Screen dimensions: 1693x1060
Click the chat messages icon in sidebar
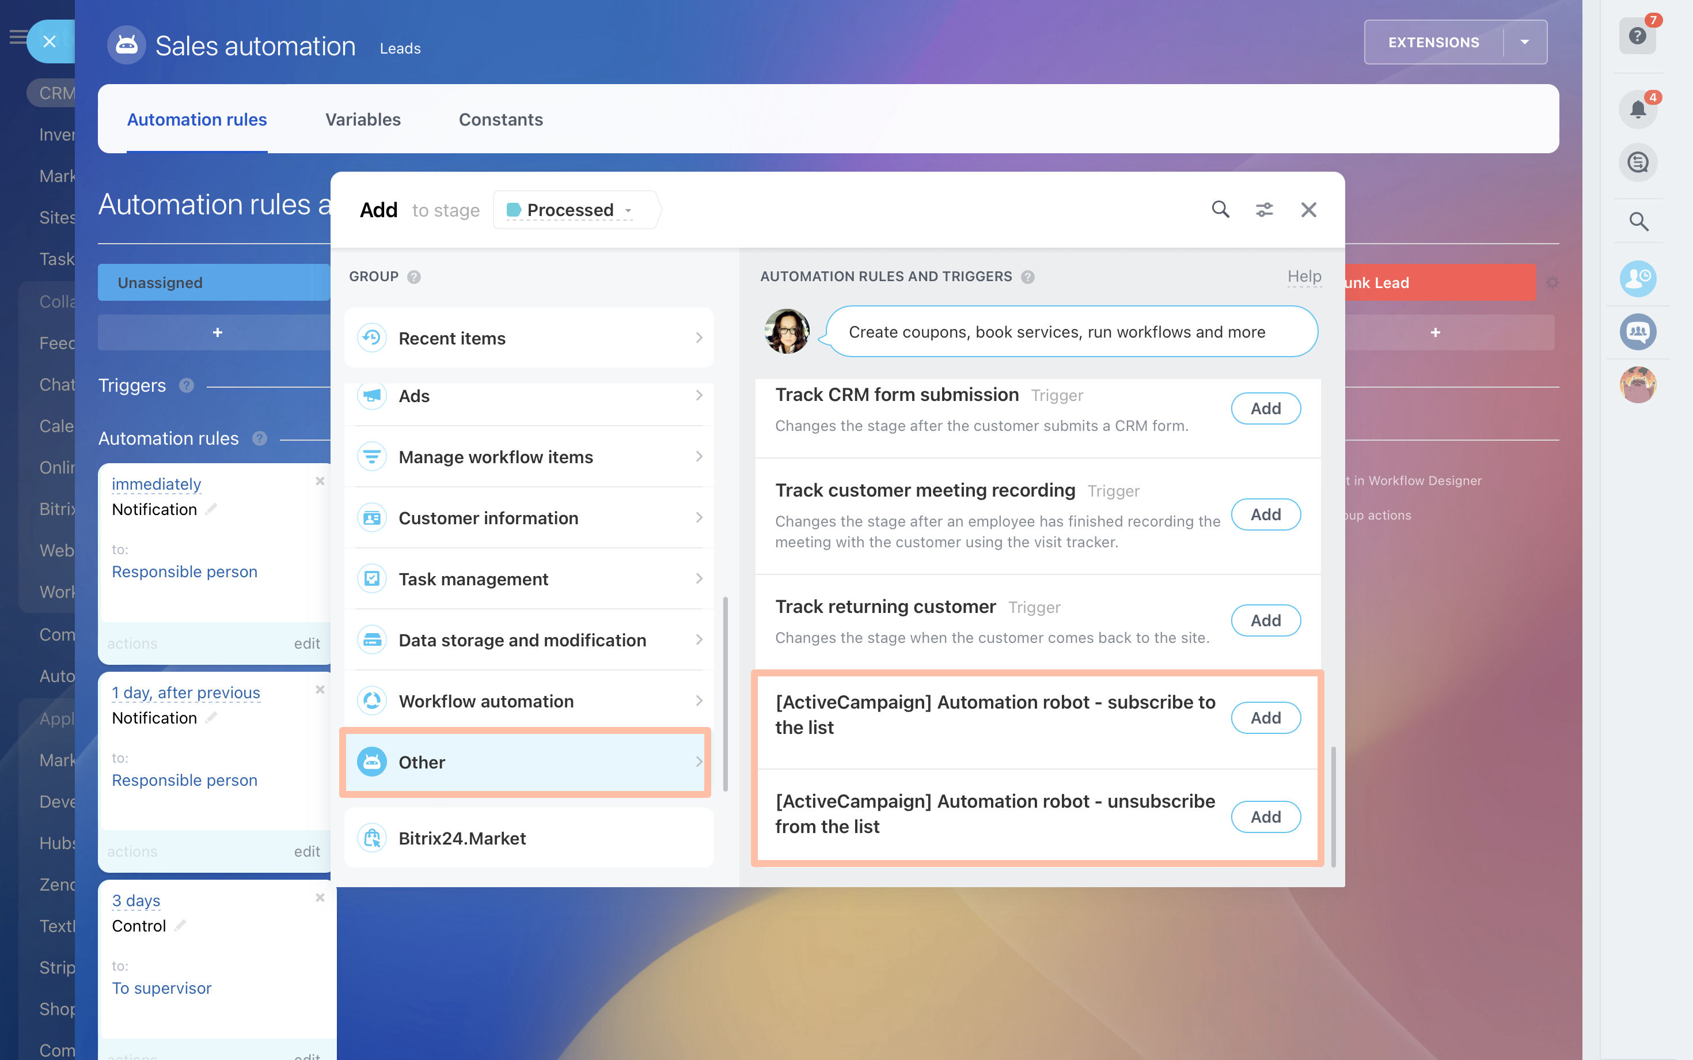(x=1637, y=162)
